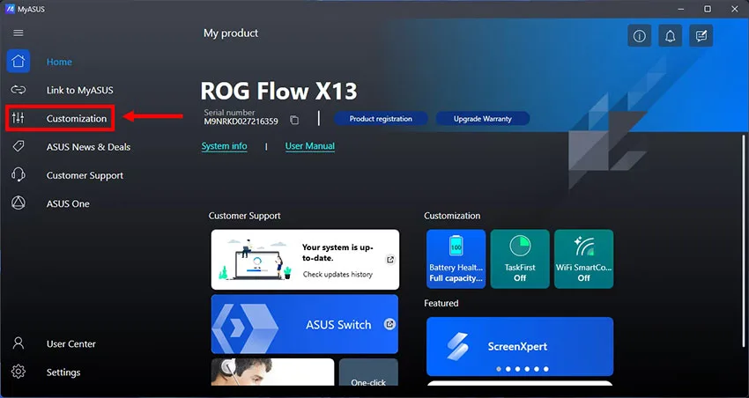749x398 pixels.
Task: Open Settings in sidebar
Action: pyautogui.click(x=63, y=372)
